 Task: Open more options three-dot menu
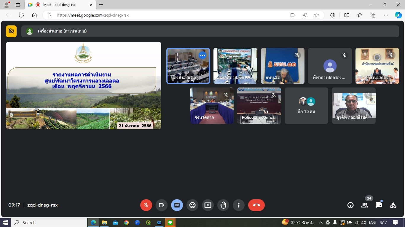[x=239, y=205]
